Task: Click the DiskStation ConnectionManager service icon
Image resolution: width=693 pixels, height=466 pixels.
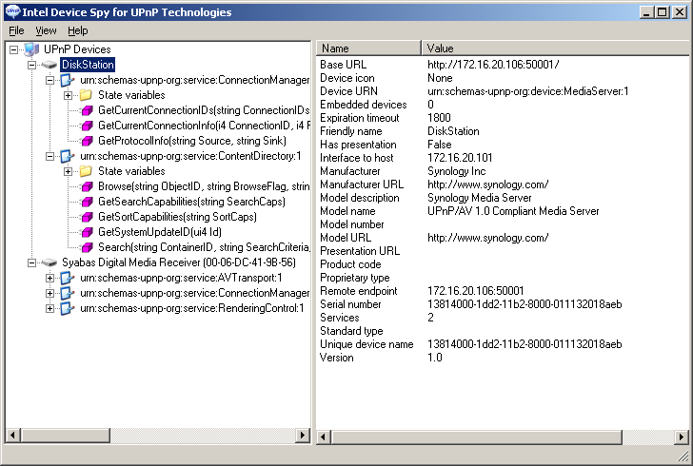Action: (x=68, y=80)
